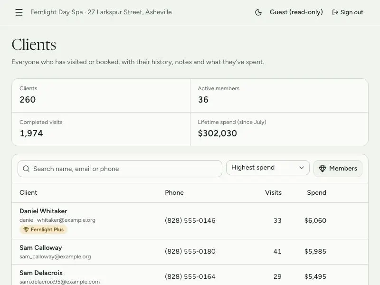Open the Highest spend sort dropdown

tap(268, 168)
